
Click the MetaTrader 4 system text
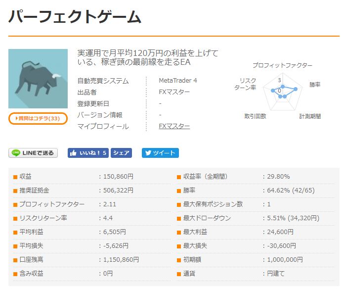pos(177,81)
